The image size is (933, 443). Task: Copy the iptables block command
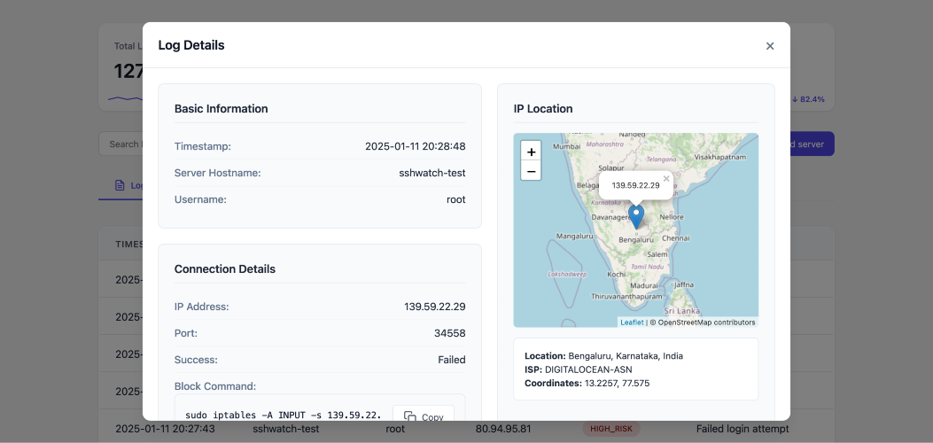click(424, 416)
